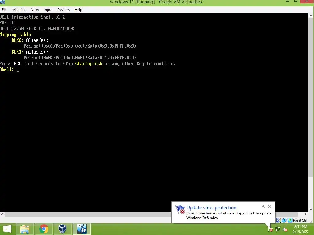This screenshot has height=235, width=314.
Task: Open the network tray icon
Action: click(278, 229)
